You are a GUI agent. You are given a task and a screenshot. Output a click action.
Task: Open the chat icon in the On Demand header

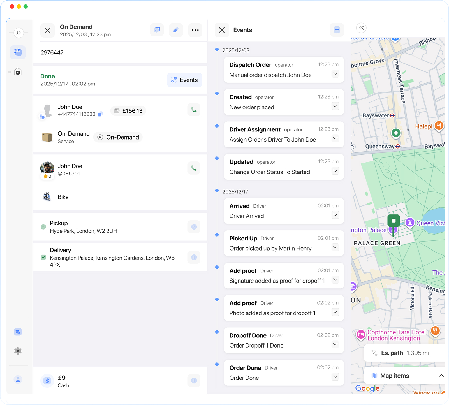157,30
